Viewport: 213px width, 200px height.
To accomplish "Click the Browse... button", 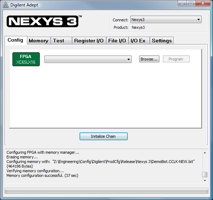I will 149,59.
